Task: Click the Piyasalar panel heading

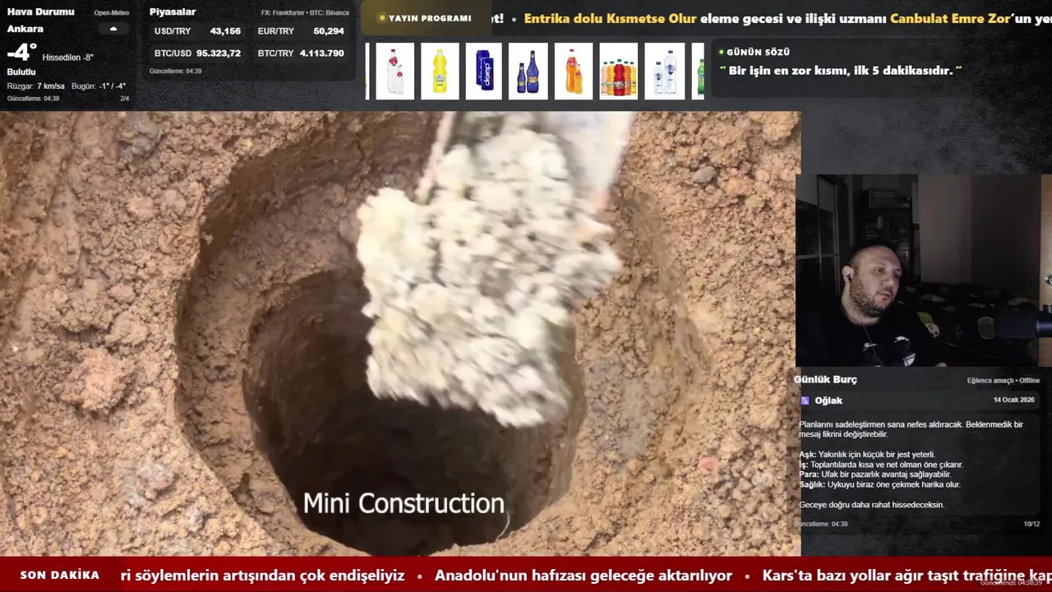Action: click(x=173, y=12)
